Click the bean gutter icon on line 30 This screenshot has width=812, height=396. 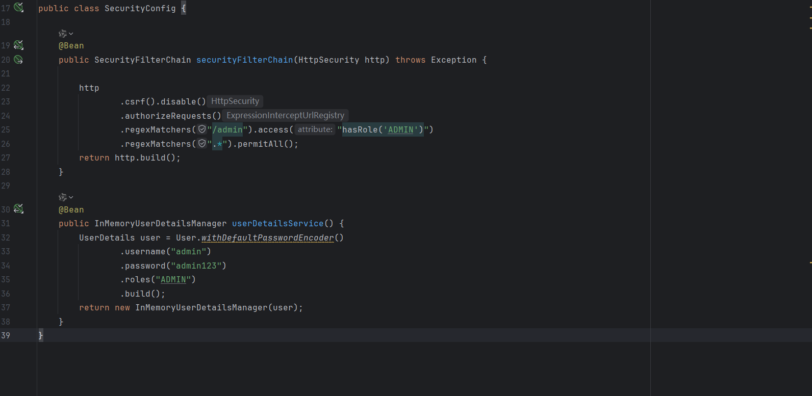18,209
